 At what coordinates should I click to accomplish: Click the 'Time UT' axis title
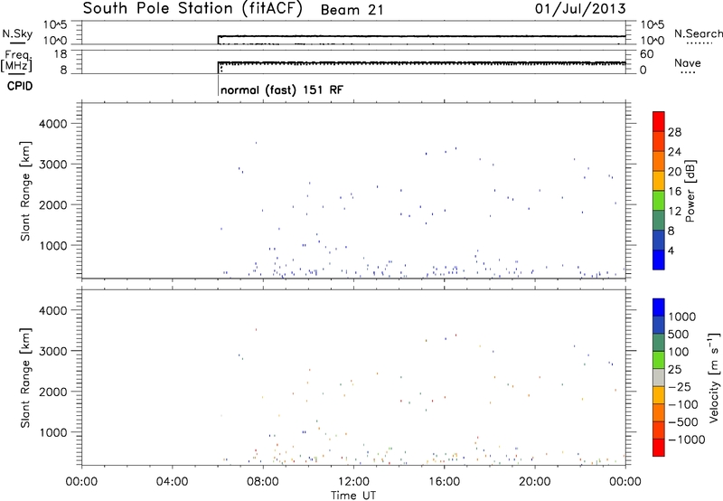click(353, 496)
